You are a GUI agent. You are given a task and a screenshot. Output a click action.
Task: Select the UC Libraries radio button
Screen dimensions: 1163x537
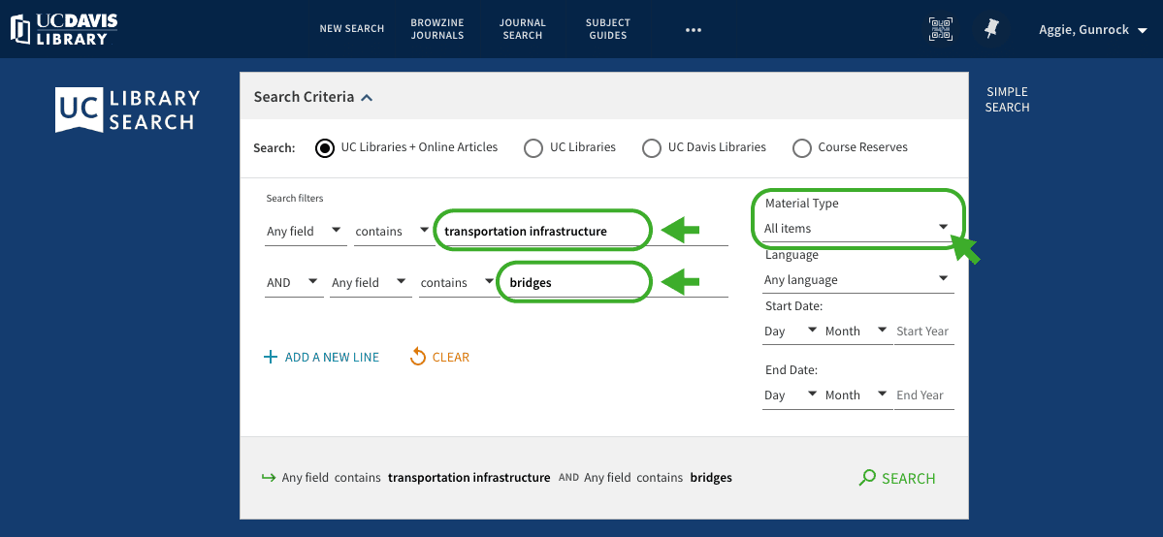tap(533, 148)
